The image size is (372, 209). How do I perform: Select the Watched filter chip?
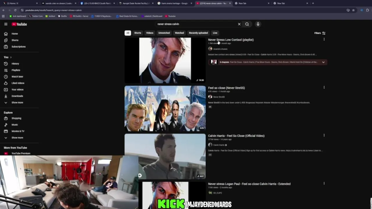(179, 33)
